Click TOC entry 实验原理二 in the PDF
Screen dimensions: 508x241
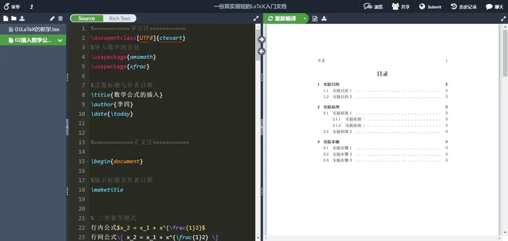(x=355, y=126)
